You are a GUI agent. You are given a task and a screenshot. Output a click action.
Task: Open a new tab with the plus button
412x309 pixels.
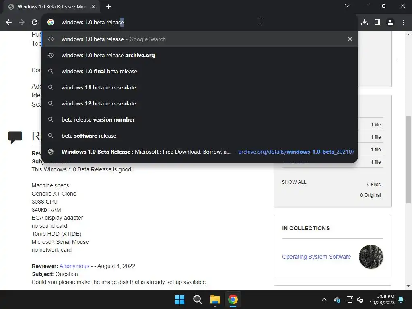click(109, 7)
